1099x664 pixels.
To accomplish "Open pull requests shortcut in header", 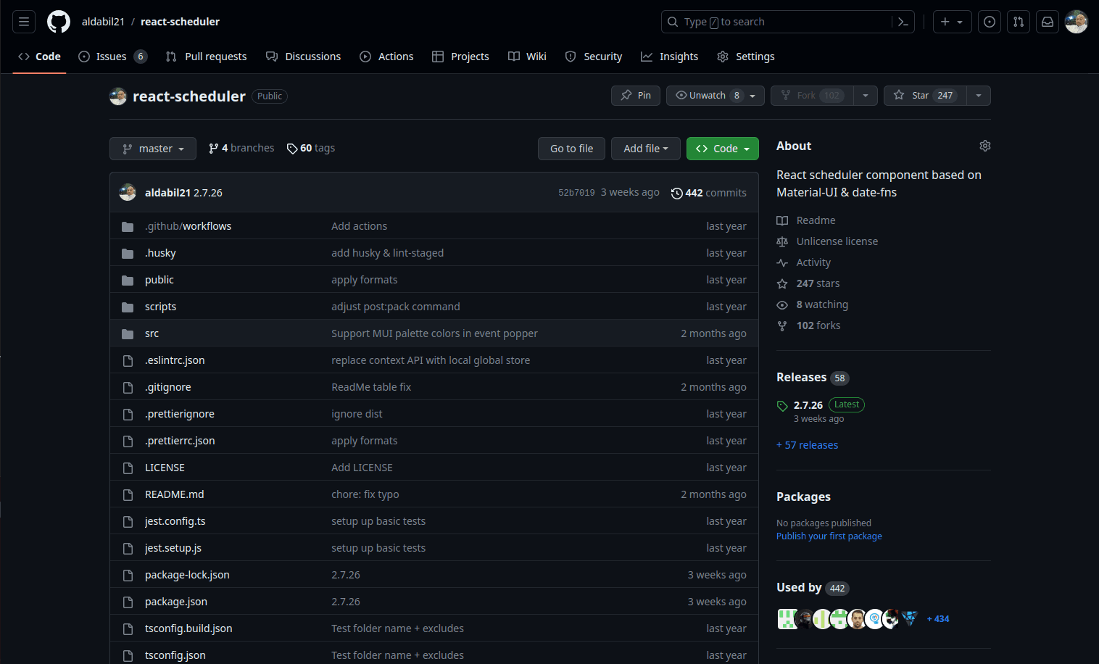I will [x=1019, y=22].
